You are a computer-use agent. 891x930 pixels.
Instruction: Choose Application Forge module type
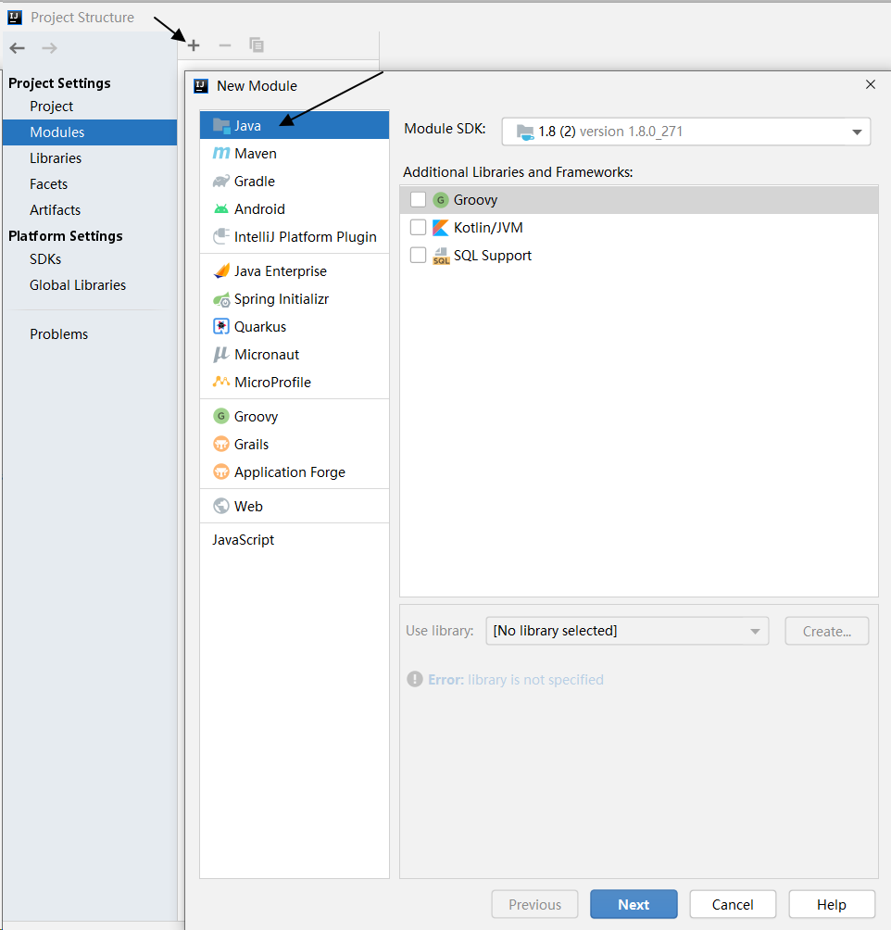click(x=295, y=472)
